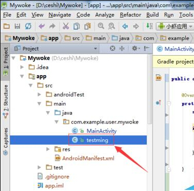Click the Save All toolbar icon
The width and height of the screenshot is (194, 191).
(17, 26)
